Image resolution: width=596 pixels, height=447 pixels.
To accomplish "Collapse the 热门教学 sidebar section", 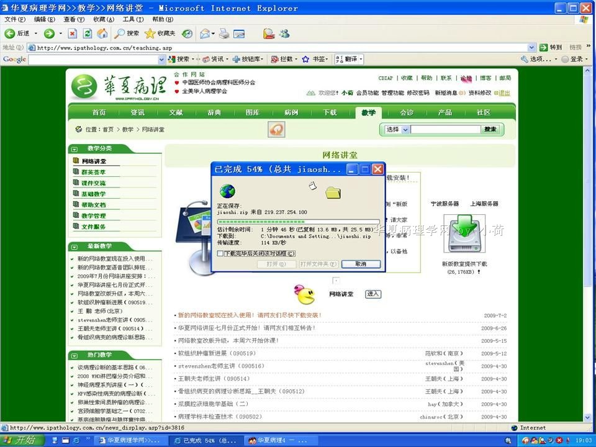I will tap(74, 355).
